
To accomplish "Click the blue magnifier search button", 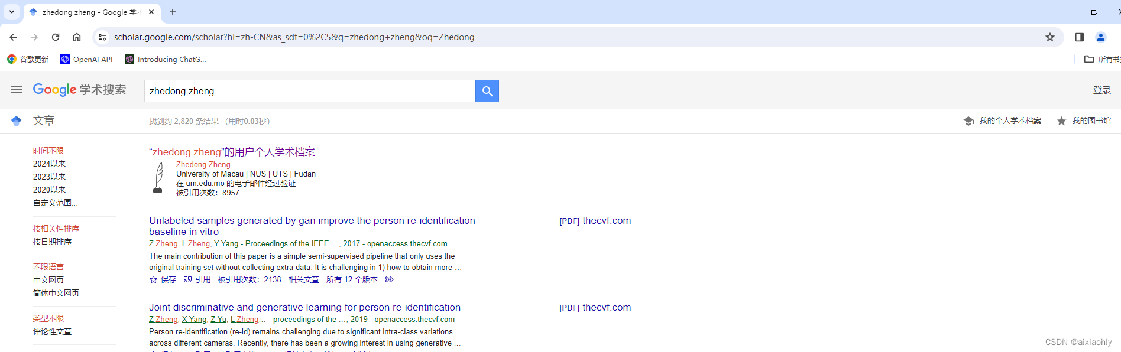I will coord(487,91).
